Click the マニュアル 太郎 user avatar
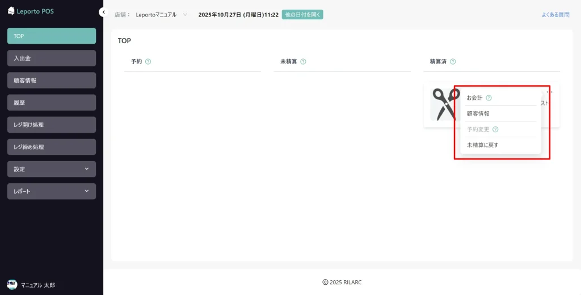The image size is (581, 295). [x=12, y=285]
